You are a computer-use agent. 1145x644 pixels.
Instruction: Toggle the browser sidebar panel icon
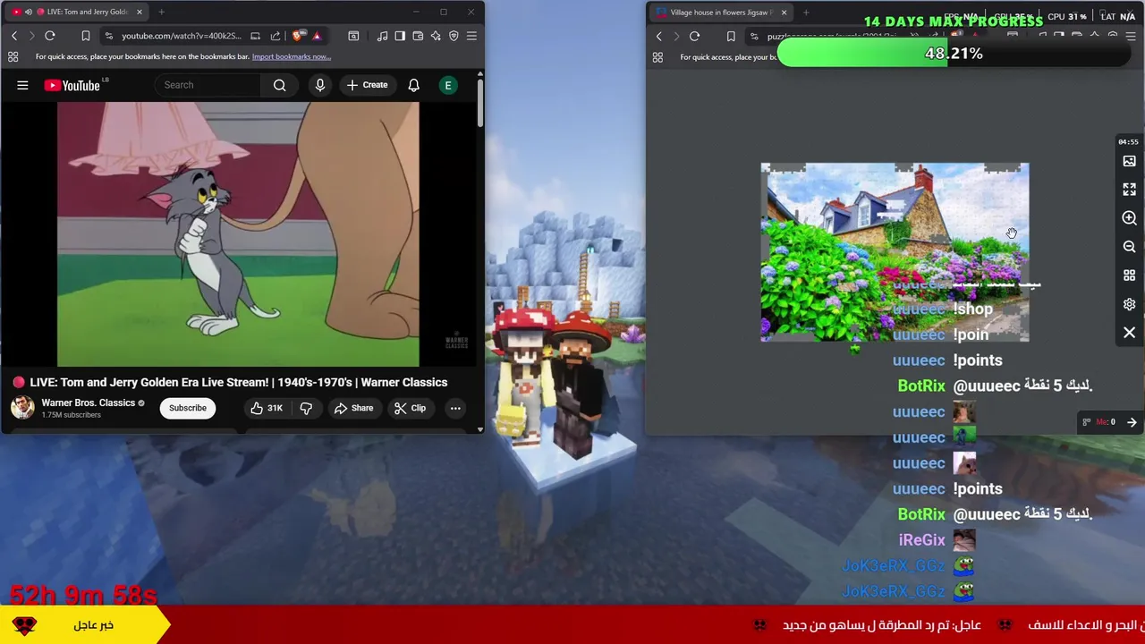[400, 36]
